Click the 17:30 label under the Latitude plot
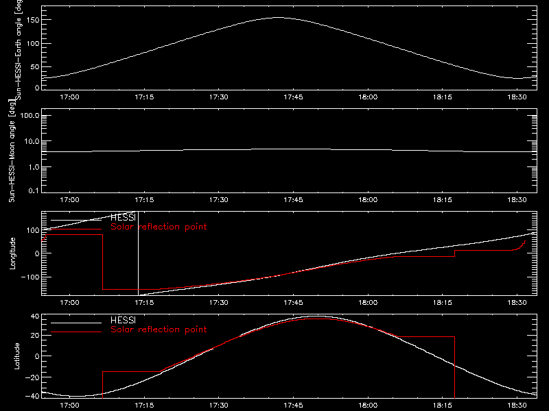Image resolution: width=549 pixels, height=411 pixels. 219,406
